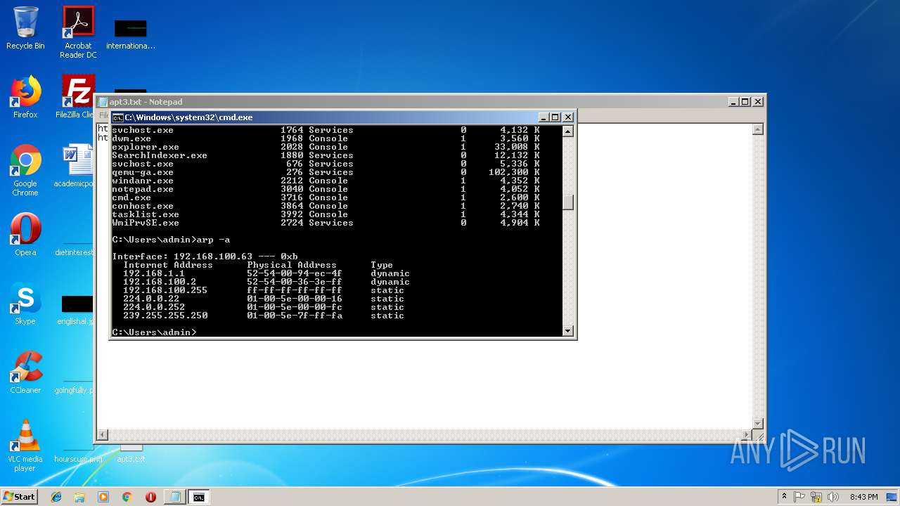The width and height of the screenshot is (900, 506).
Task: Click the 'windanr.exe' process row
Action: (326, 181)
